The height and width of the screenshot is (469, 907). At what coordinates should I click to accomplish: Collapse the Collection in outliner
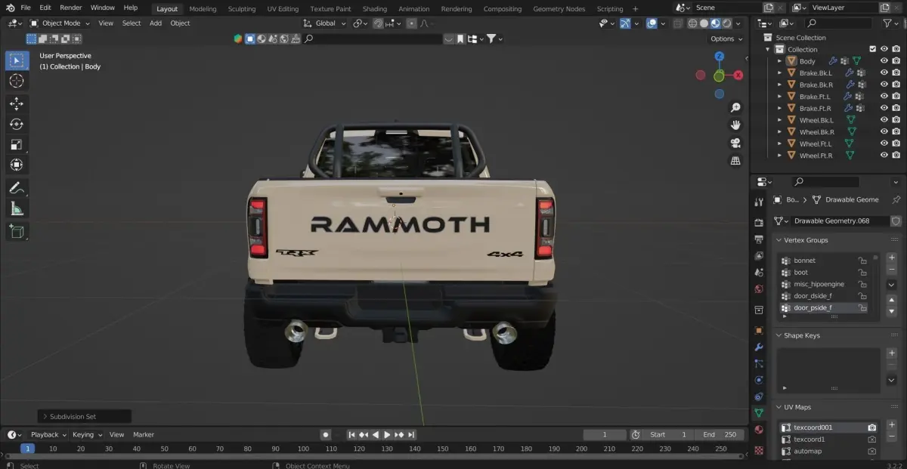769,49
